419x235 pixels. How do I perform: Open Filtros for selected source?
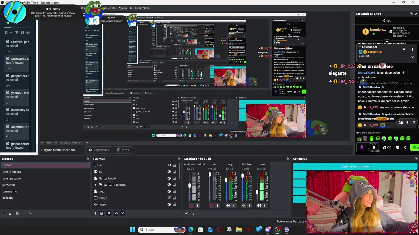(123, 150)
